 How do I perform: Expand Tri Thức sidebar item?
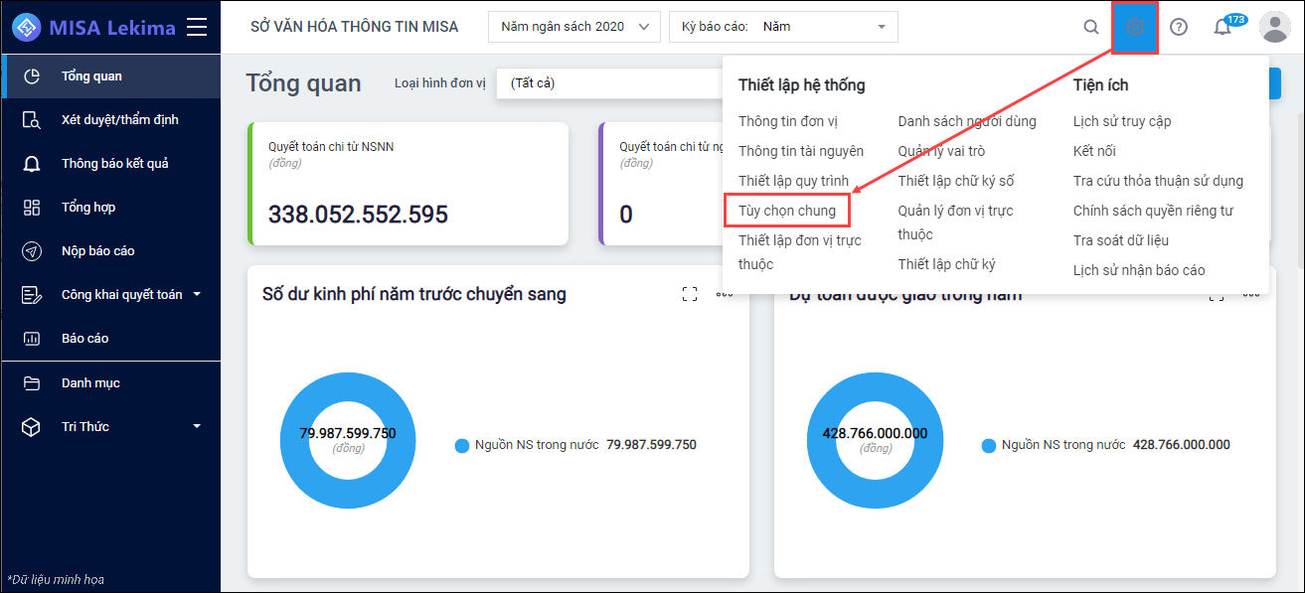click(x=197, y=426)
